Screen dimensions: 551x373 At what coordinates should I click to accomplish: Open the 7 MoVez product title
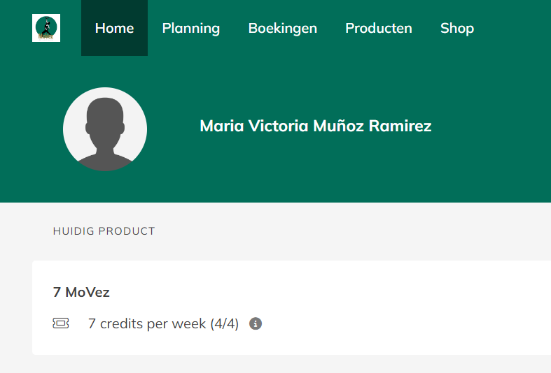pos(81,292)
